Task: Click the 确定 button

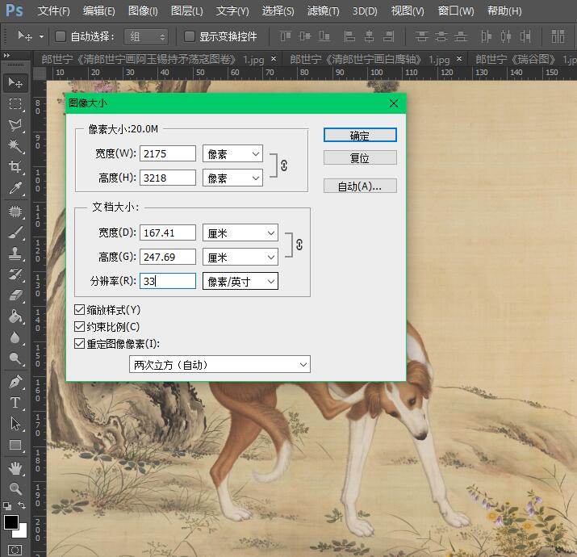Action: [360, 135]
